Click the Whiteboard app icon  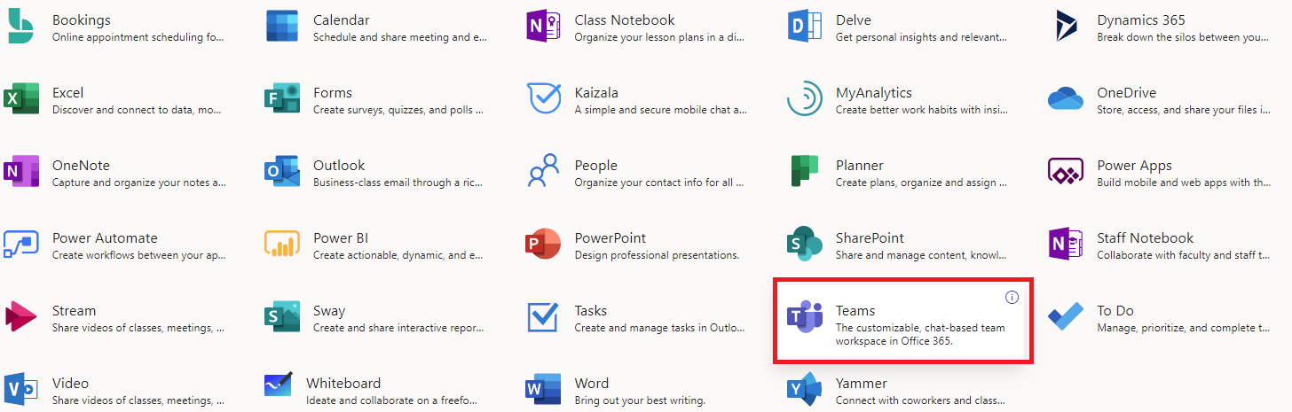(279, 386)
